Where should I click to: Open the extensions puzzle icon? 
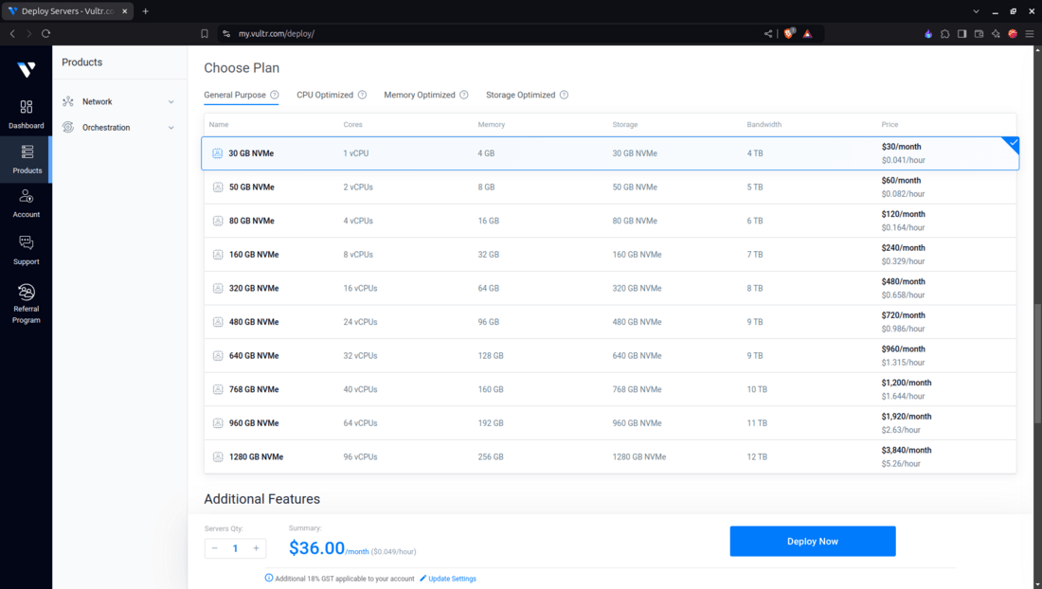[945, 34]
